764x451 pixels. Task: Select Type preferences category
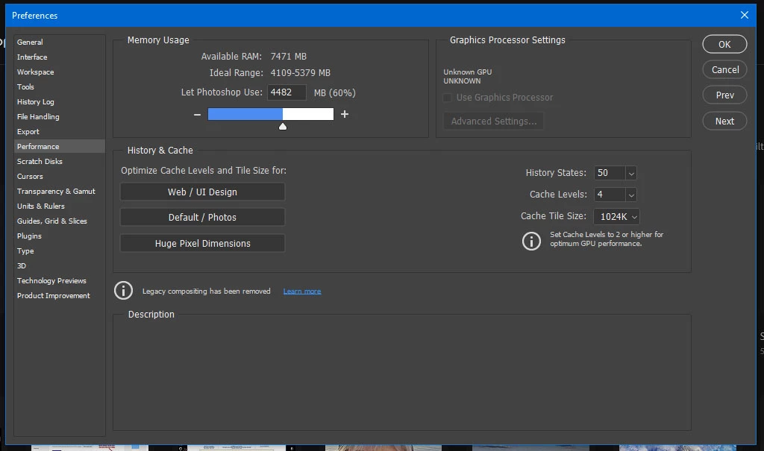pos(60,250)
